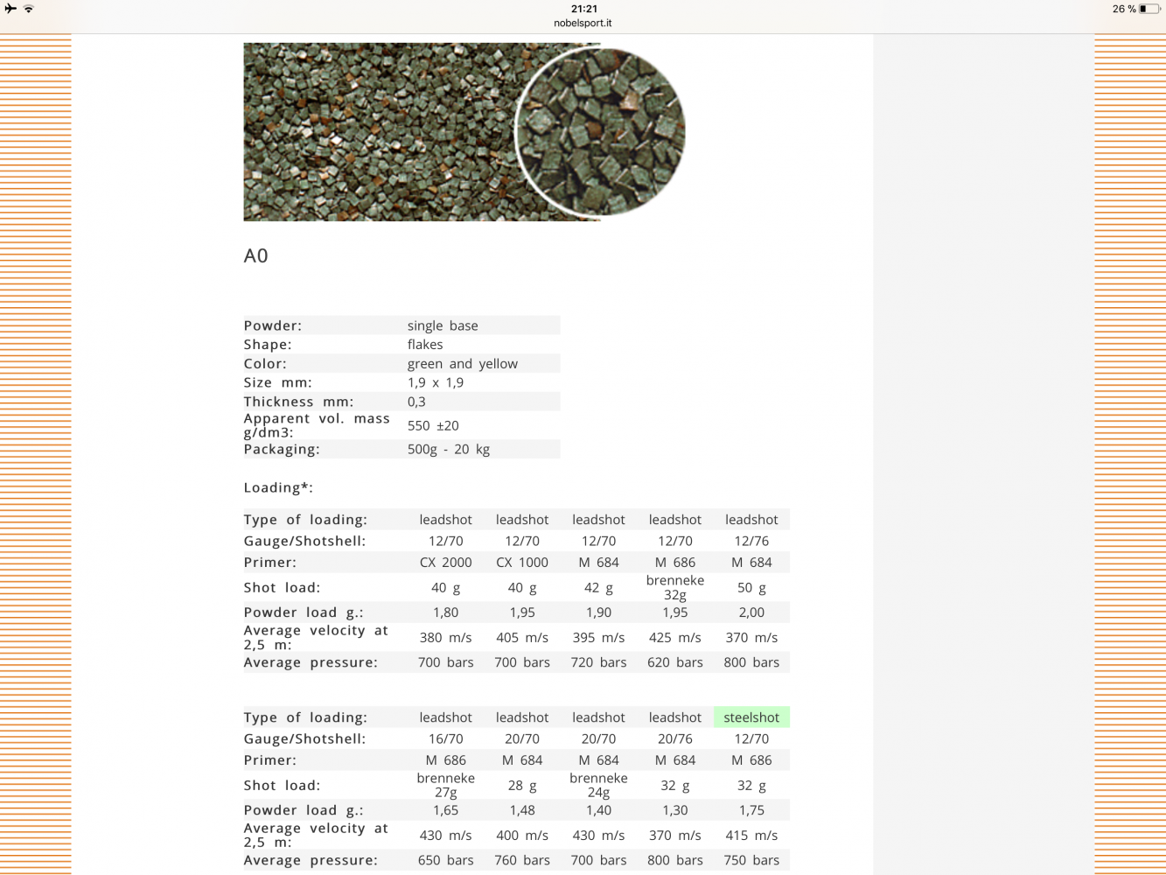This screenshot has width=1166, height=875.
Task: Select the 12/76 gauge cell
Action: click(751, 542)
